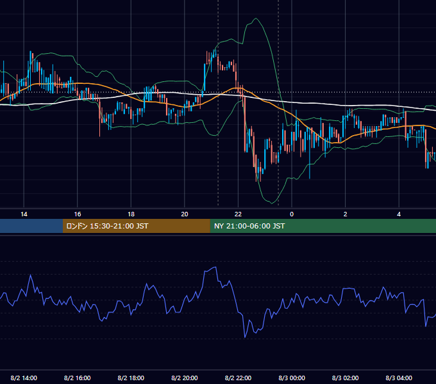436x384 pixels.
Task: Click the 8/3 02:00 date label
Action: point(345,378)
